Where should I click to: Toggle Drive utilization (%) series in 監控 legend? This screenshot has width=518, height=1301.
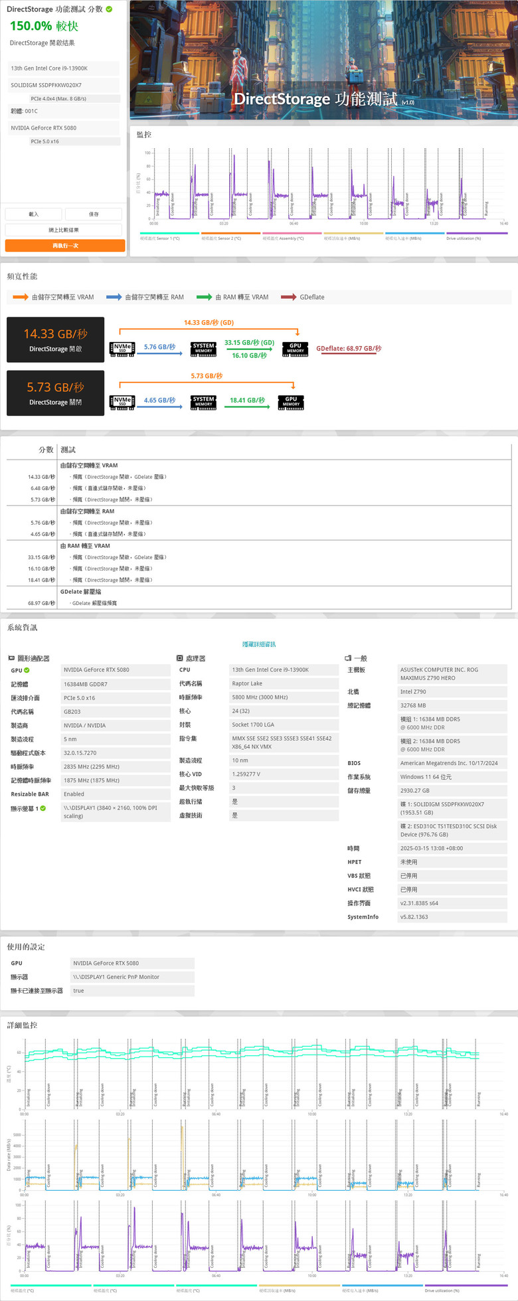(476, 236)
